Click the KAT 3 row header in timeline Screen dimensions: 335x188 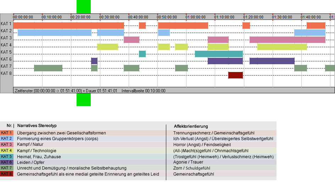click(6, 38)
